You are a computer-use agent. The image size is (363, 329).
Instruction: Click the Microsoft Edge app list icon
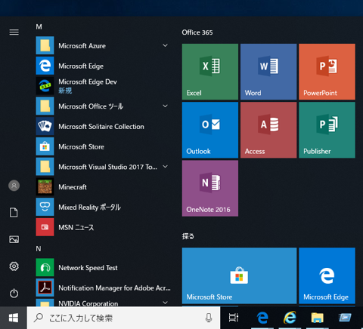[45, 66]
